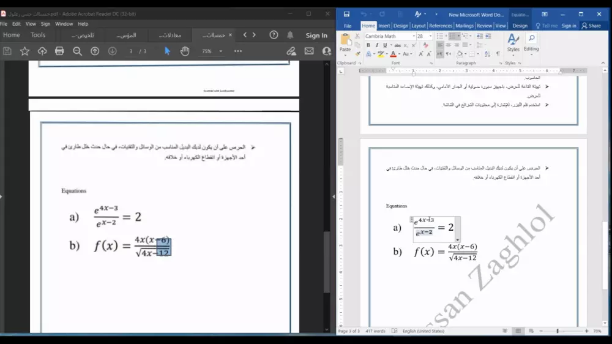Open the Window menu in Acrobat

pyautogui.click(x=64, y=24)
